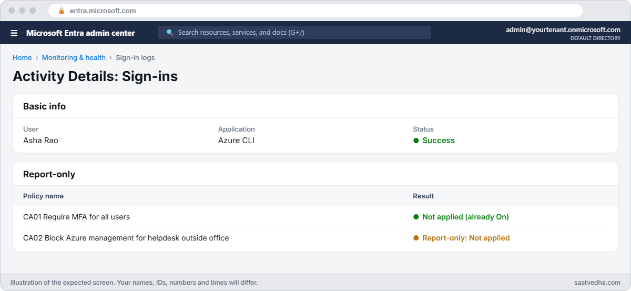Focus the Search resources, services, and docs field
The width and height of the screenshot is (631, 291).
pyautogui.click(x=294, y=33)
